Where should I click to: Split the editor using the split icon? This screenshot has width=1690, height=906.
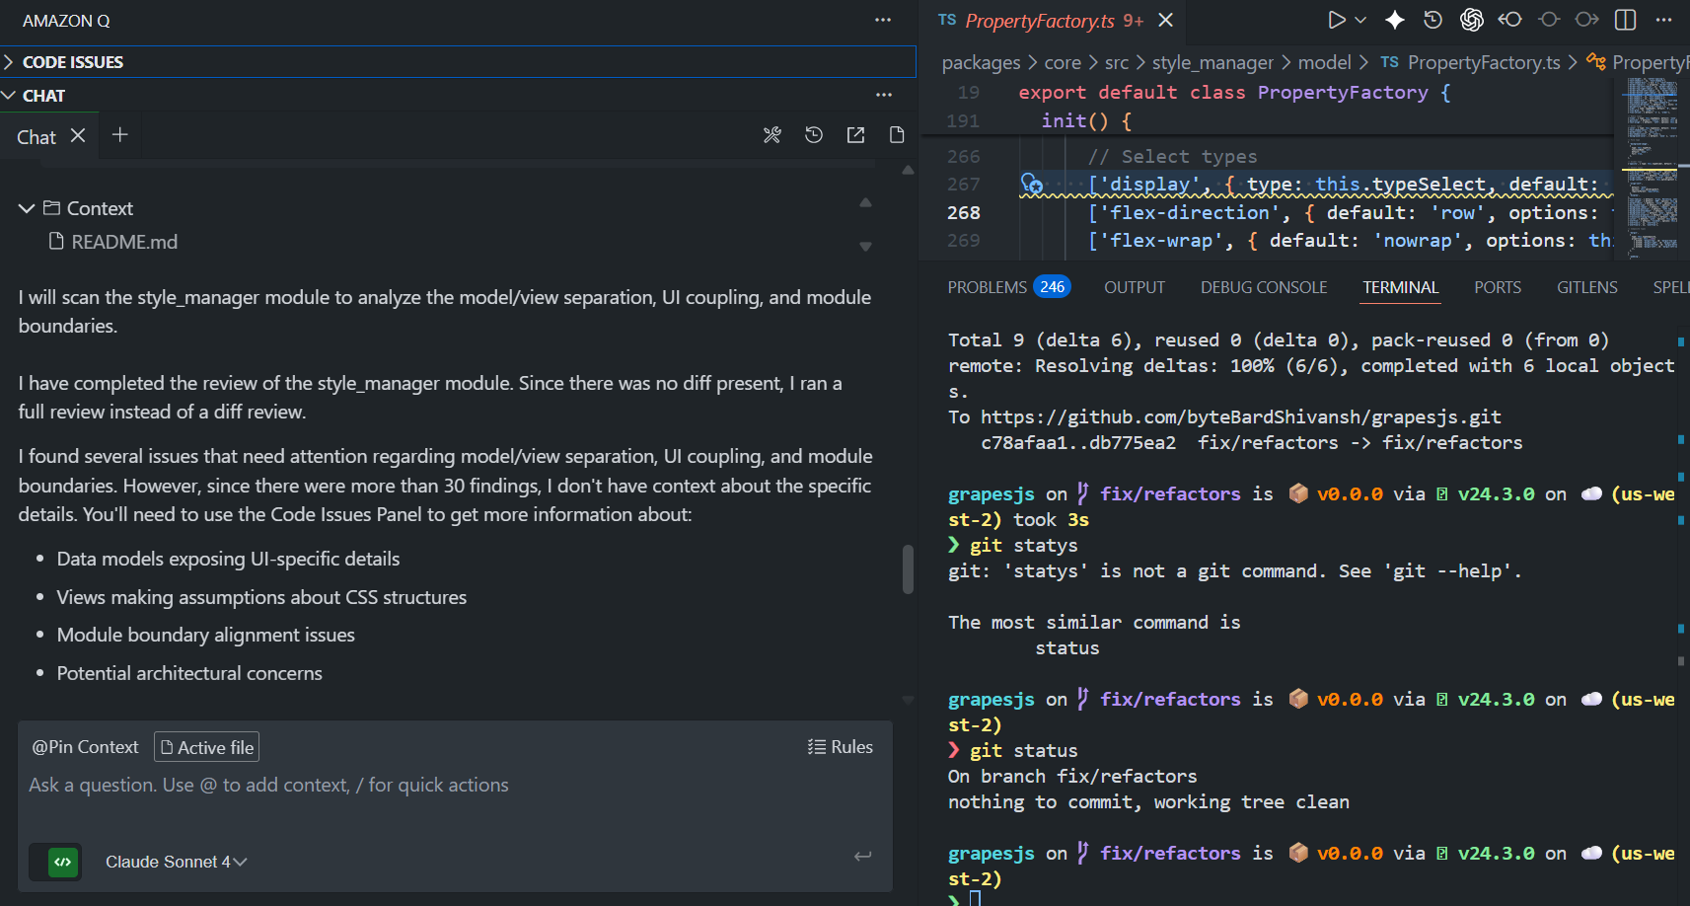[x=1624, y=20]
